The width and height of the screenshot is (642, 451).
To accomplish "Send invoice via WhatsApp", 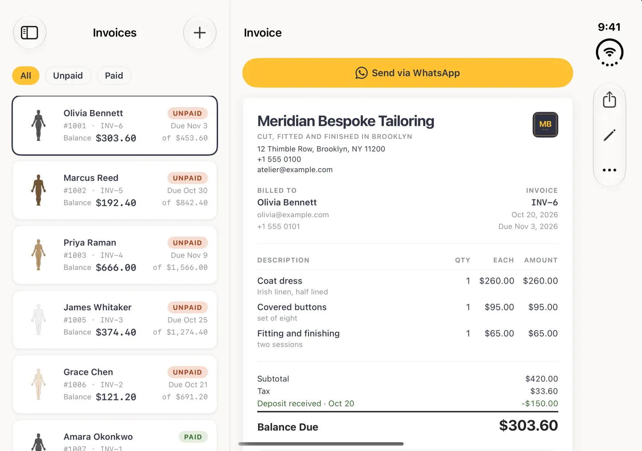I will pos(407,73).
